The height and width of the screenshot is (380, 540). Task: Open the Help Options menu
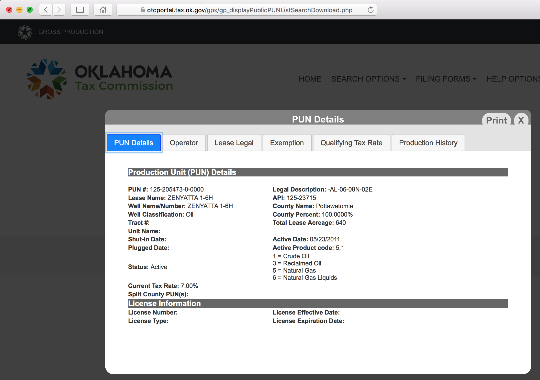[513, 79]
